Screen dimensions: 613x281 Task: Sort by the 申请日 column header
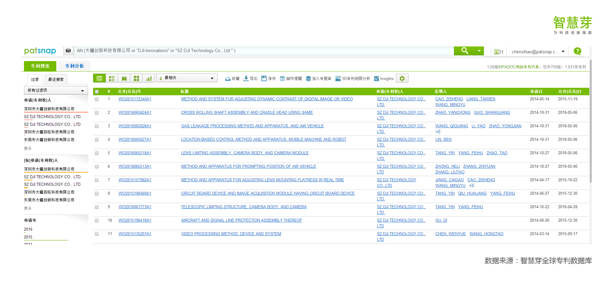tap(536, 91)
